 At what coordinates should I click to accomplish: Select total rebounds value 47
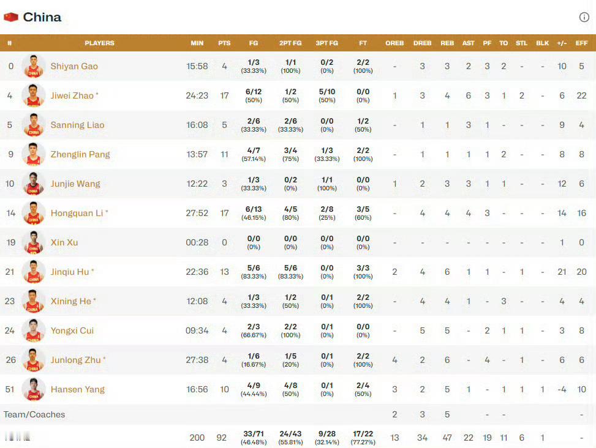447,438
